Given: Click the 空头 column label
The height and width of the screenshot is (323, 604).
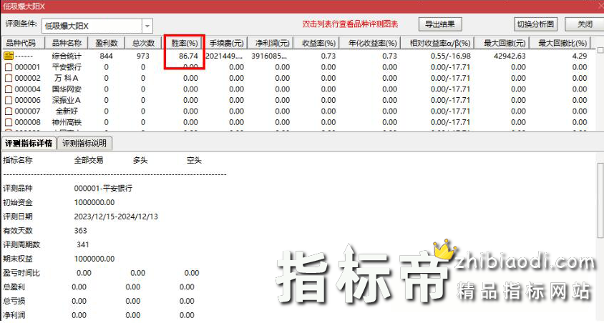Looking at the screenshot, I should tap(194, 160).
